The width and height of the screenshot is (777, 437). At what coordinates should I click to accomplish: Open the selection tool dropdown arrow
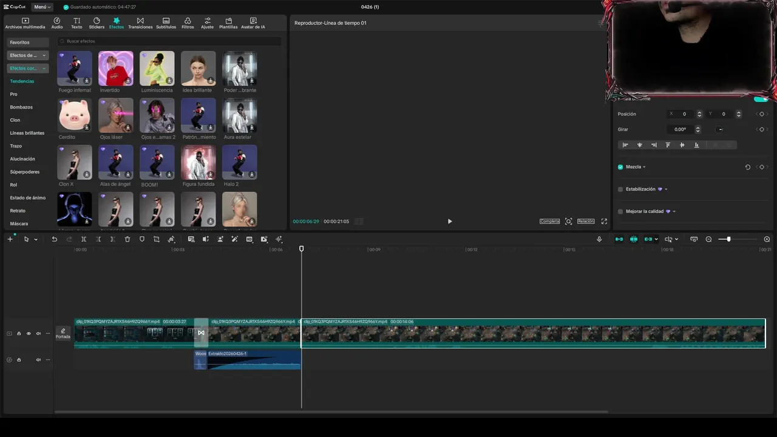36,240
